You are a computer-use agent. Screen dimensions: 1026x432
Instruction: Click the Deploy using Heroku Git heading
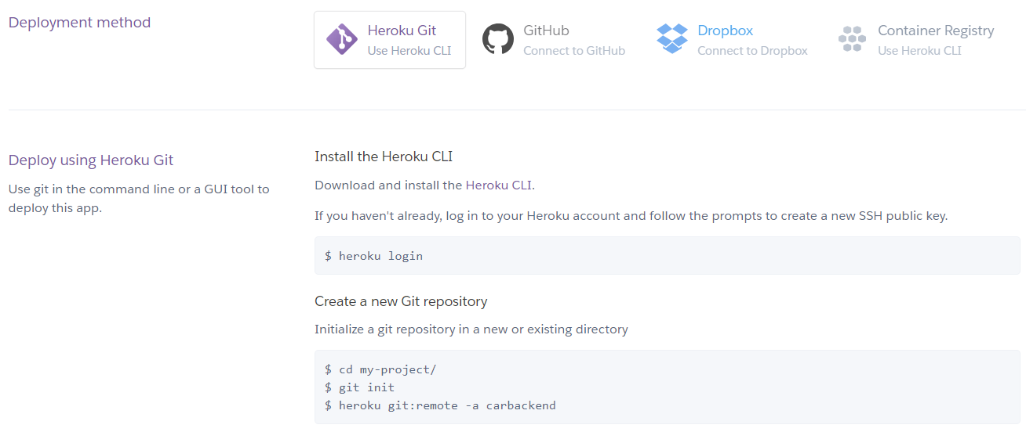point(91,160)
